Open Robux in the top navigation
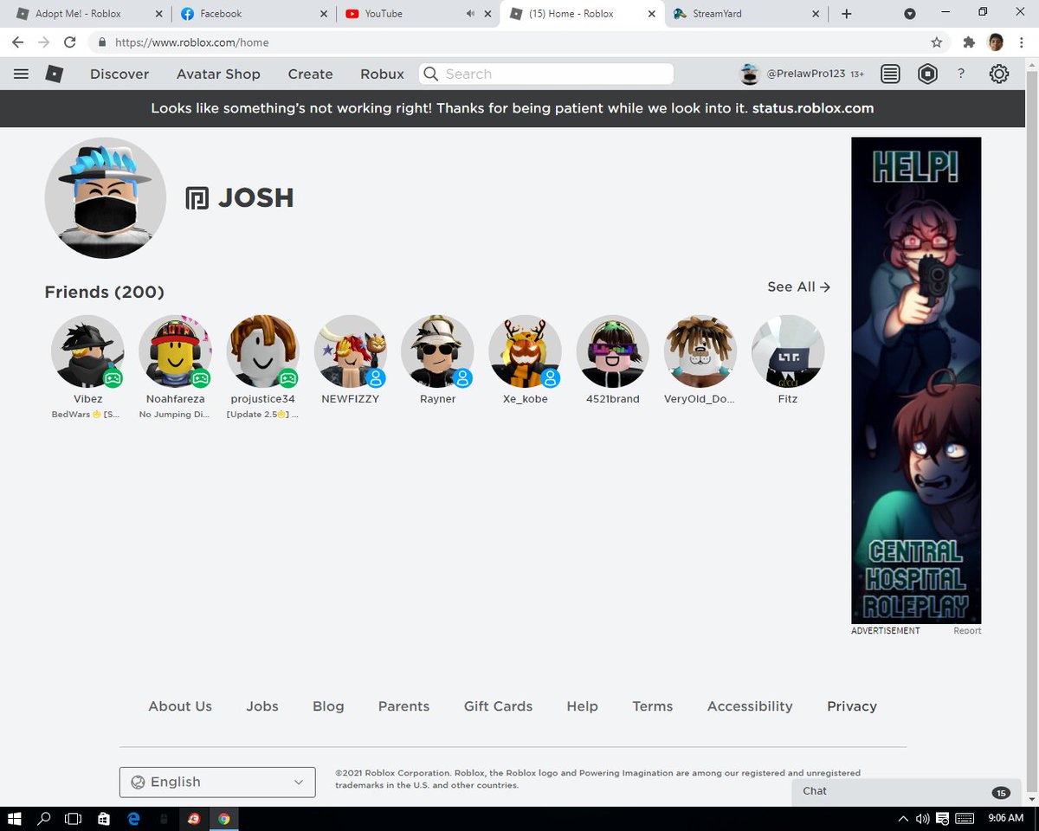1039x831 pixels. (383, 74)
